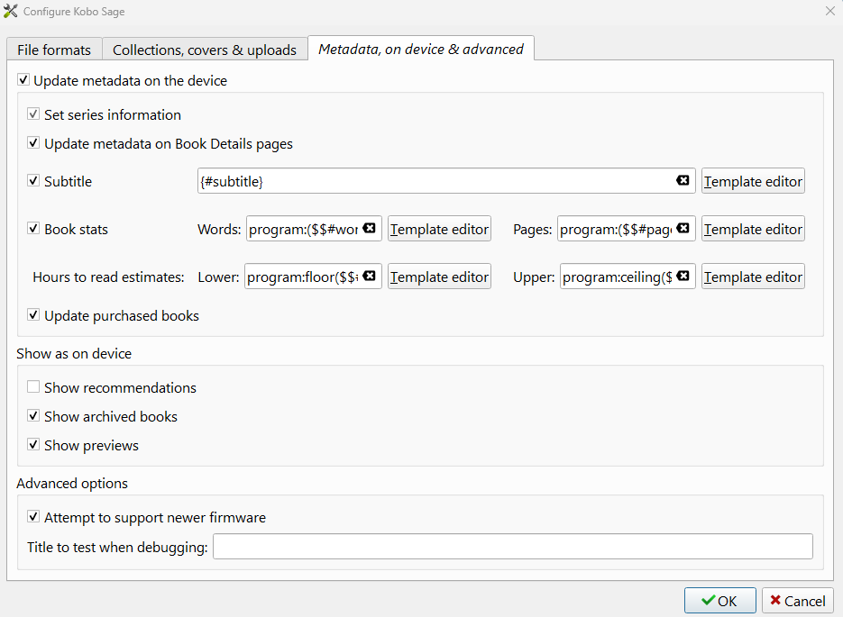Image resolution: width=843 pixels, height=617 pixels.
Task: Enable Show recommendations checkbox
Action: 33,388
